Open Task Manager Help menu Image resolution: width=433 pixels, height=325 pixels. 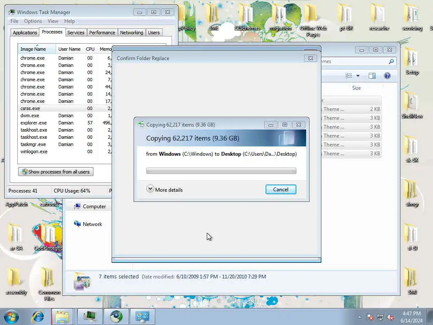[x=70, y=21]
